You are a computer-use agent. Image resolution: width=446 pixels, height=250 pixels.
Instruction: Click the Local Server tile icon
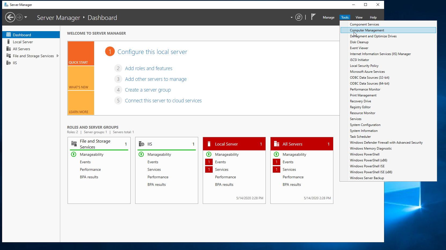coord(209,144)
